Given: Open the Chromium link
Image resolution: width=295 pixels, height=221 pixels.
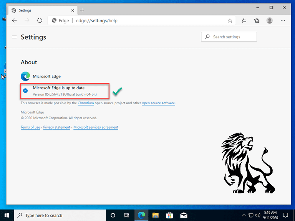Looking at the screenshot, I should point(86,103).
